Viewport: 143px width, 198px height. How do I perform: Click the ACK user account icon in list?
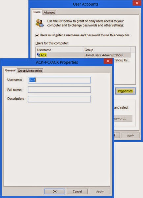coord(38,55)
